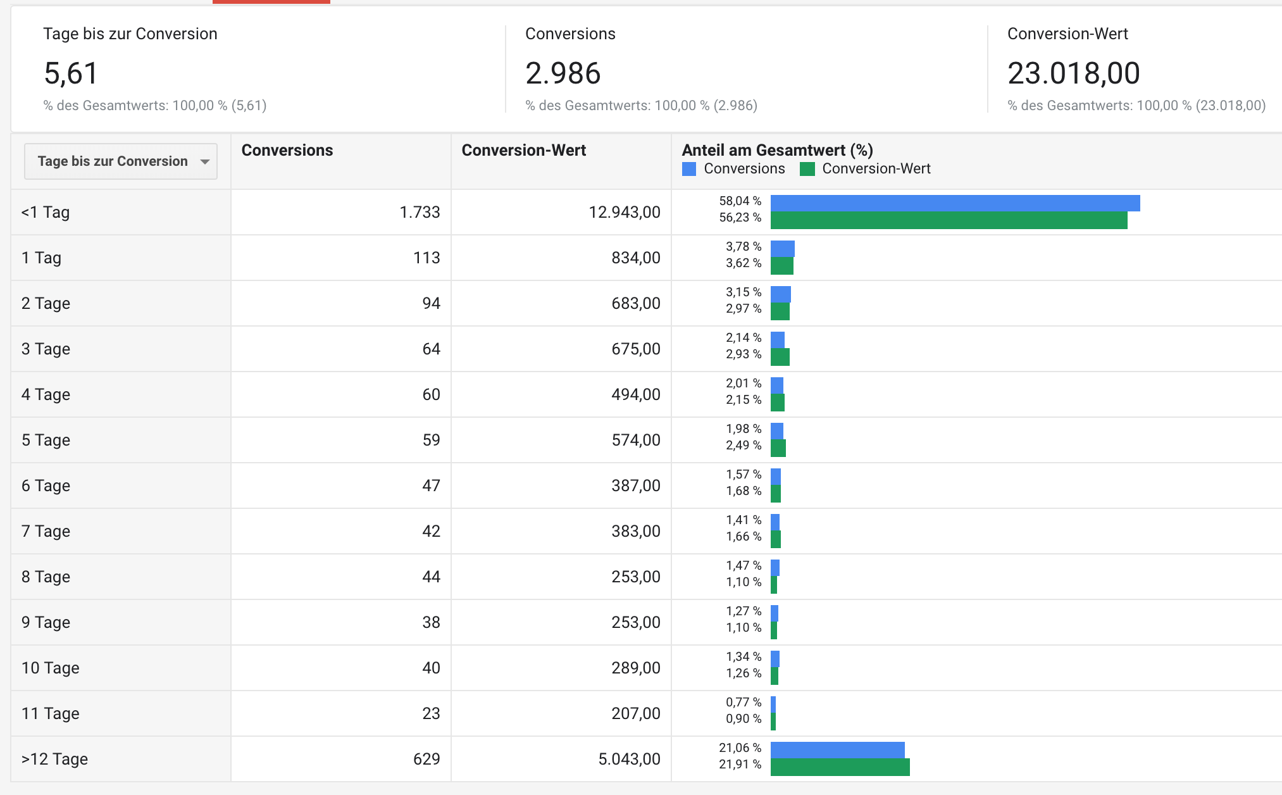Click the '8 Tage' row label

tap(46, 577)
